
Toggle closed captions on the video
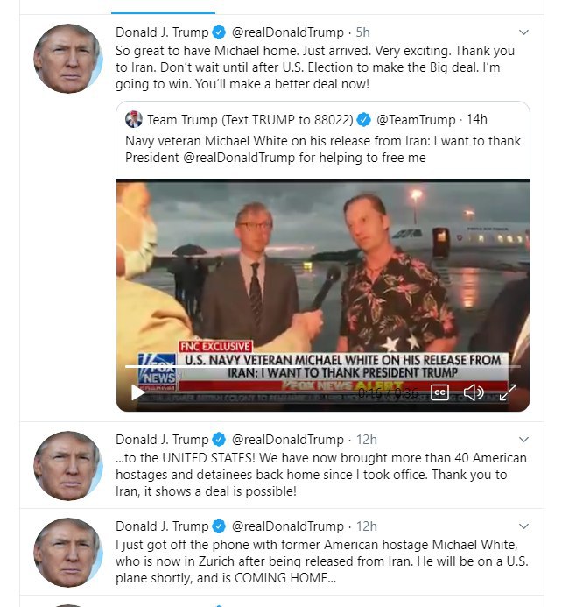(439, 392)
